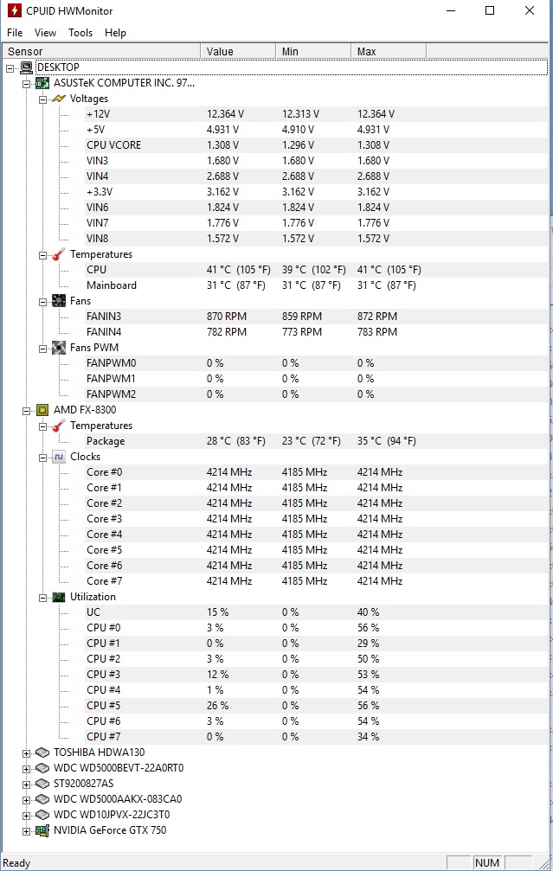The image size is (553, 871).
Task: Click the Value column header
Action: point(237,52)
